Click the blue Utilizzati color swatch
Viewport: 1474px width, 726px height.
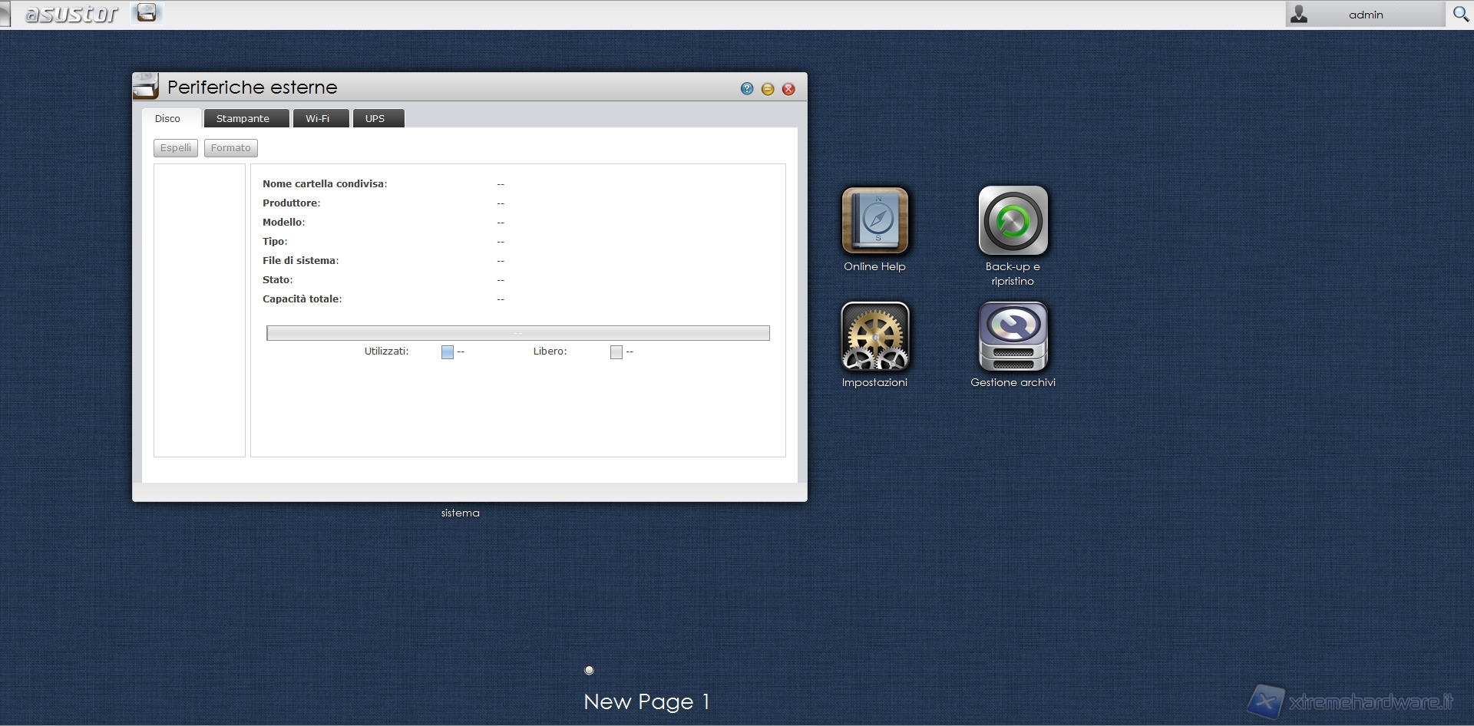pos(448,352)
